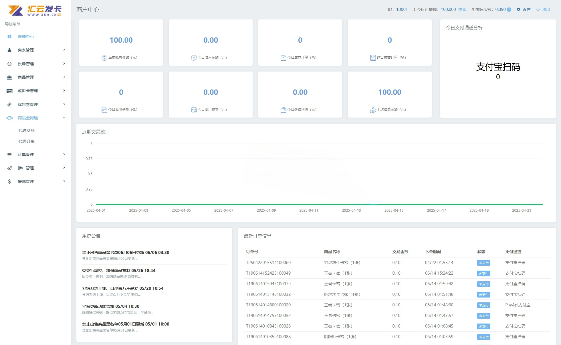Select the 优惠券管理 coupon icon
The height and width of the screenshot is (345, 561).
pyautogui.click(x=9, y=104)
